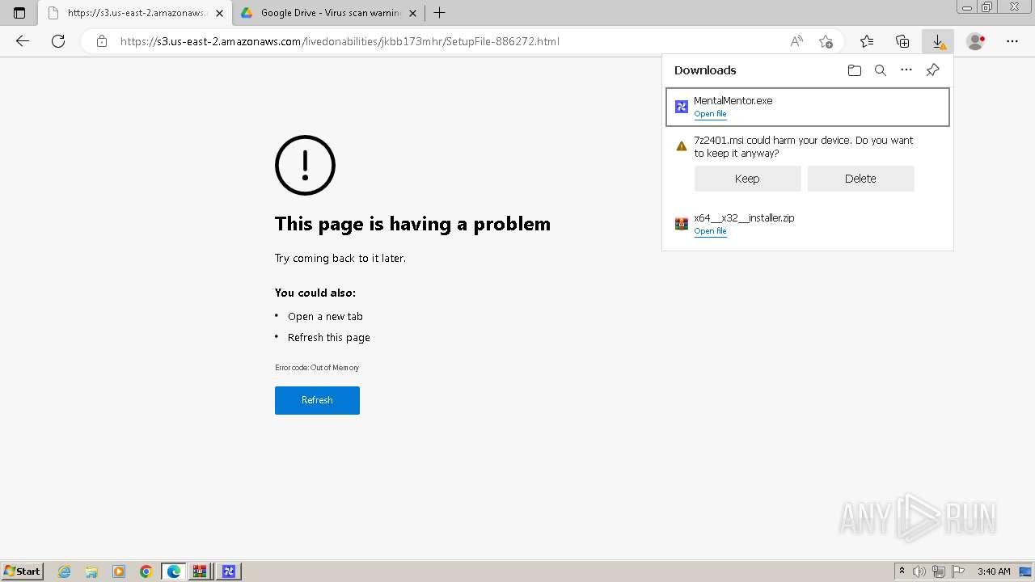
Task: Open More options in Downloads panel
Action: pyautogui.click(x=906, y=70)
